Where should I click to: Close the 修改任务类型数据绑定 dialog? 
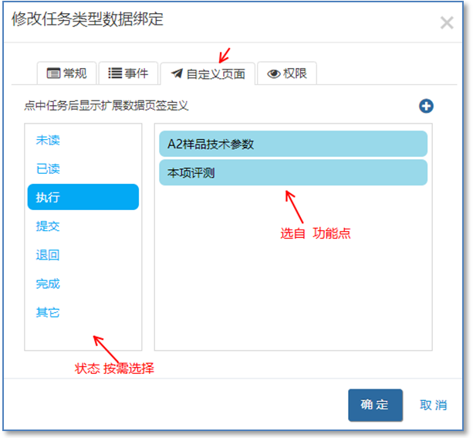447,22
